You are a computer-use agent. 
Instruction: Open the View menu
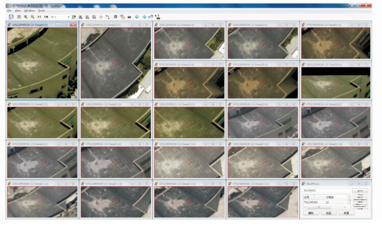[18, 10]
